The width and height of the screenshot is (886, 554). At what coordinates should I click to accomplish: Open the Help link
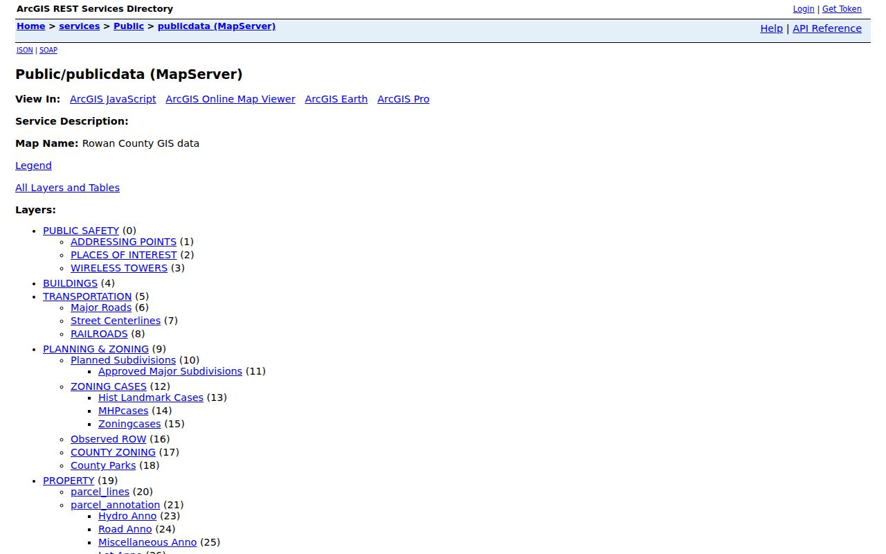point(772,28)
